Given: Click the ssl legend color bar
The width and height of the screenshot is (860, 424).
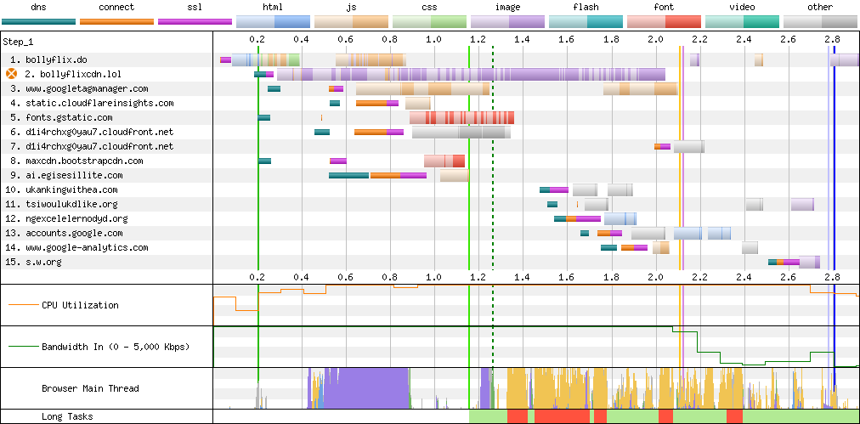Looking at the screenshot, I should pyautogui.click(x=195, y=21).
